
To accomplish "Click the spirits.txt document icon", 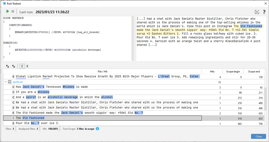I will (10, 82).
